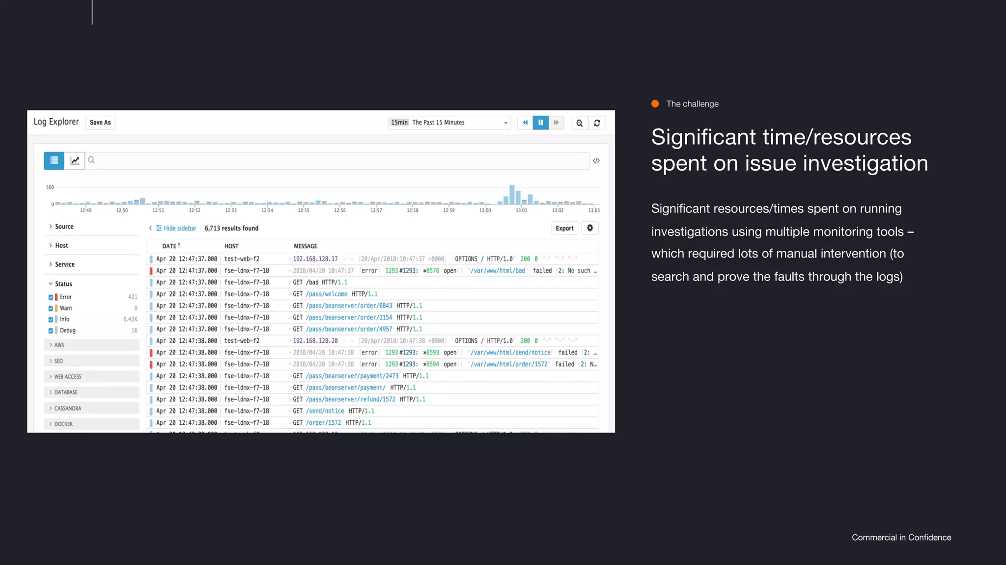Open the /pass/beanserver/order/4957 log row
This screenshot has width=1006, height=565.
(373, 330)
